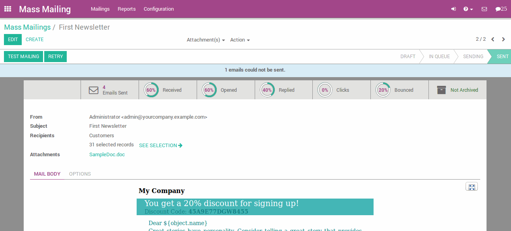Click the Clicks 0% gauge
This screenshot has width=511, height=231.
[x=325, y=90]
